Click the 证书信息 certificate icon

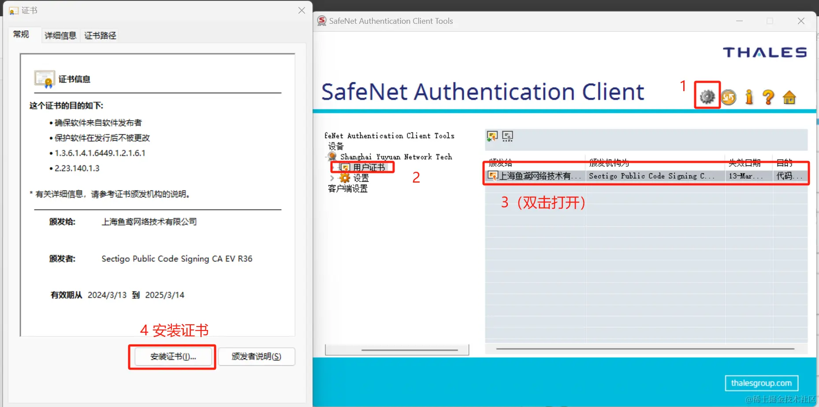(45, 79)
